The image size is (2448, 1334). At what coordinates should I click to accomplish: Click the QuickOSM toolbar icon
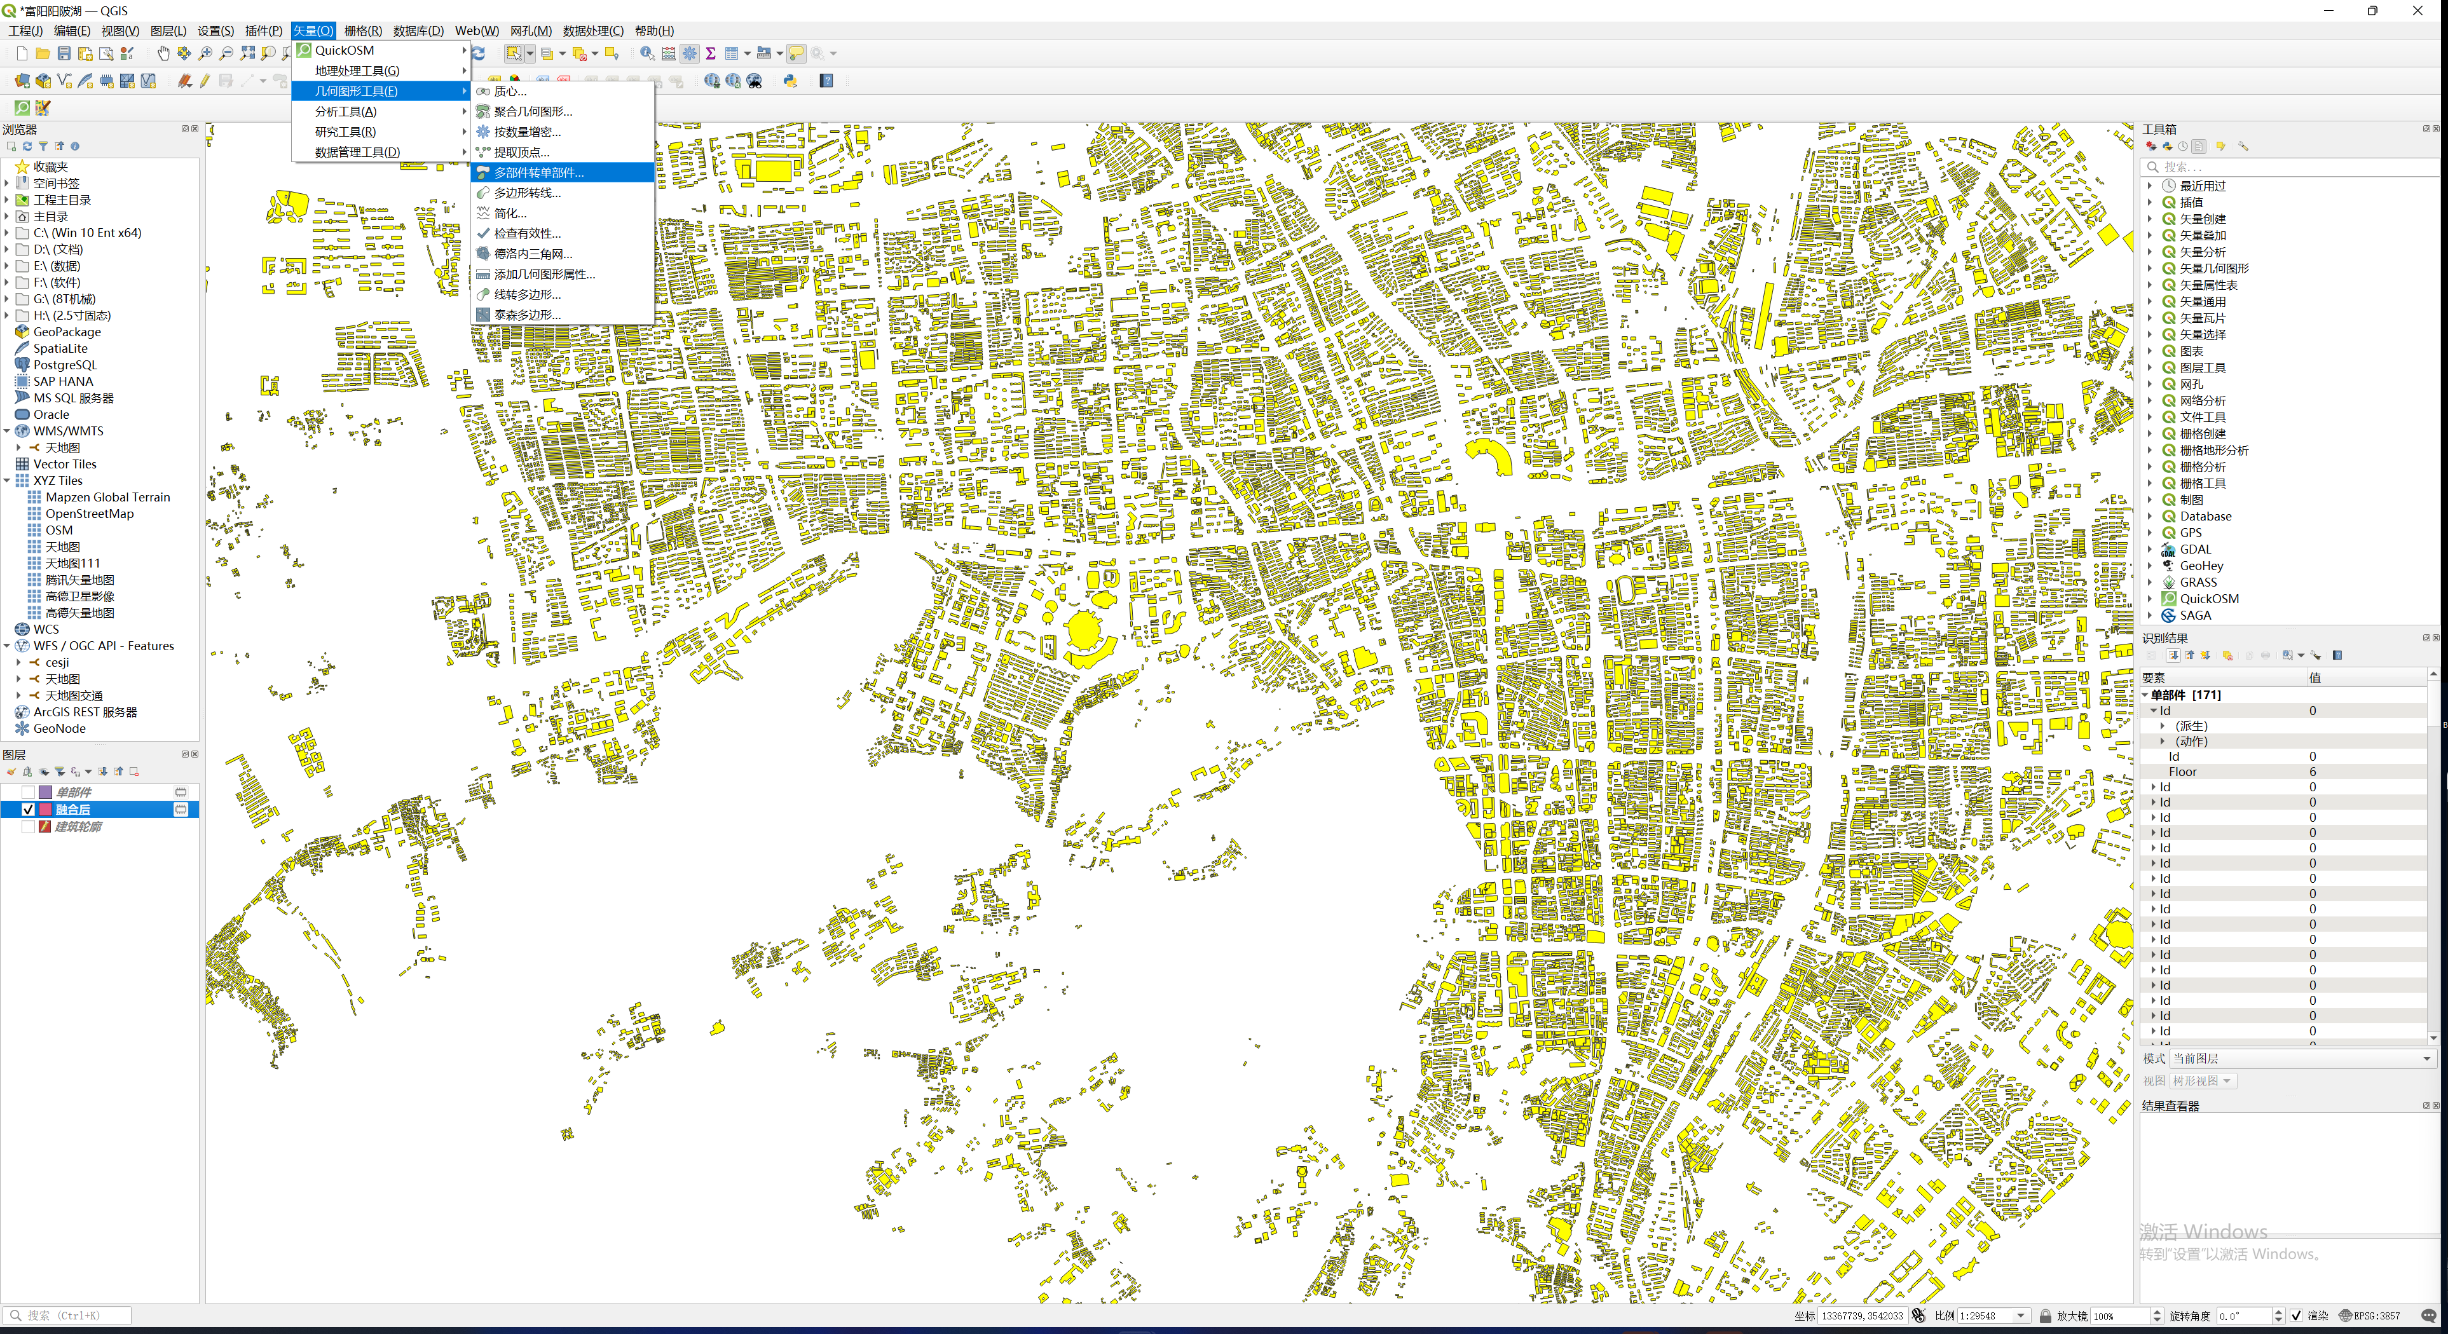click(x=22, y=107)
